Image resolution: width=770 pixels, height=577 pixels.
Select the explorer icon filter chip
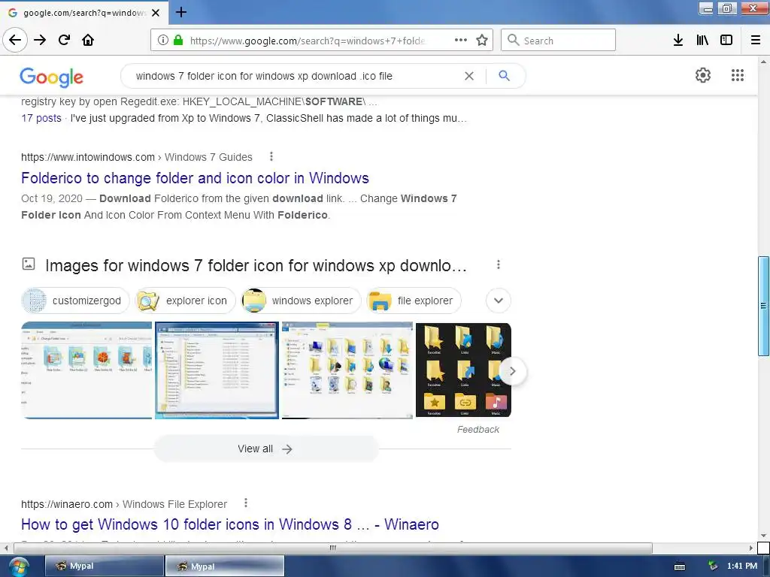click(185, 301)
